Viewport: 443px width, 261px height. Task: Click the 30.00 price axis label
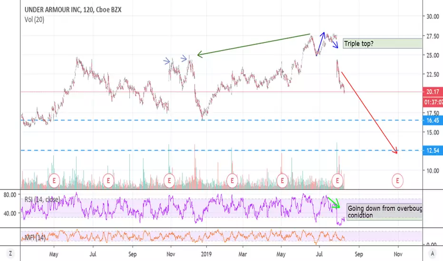coord(433,16)
